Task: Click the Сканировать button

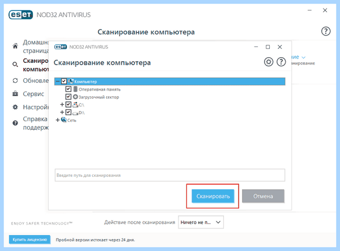Action: click(x=212, y=196)
